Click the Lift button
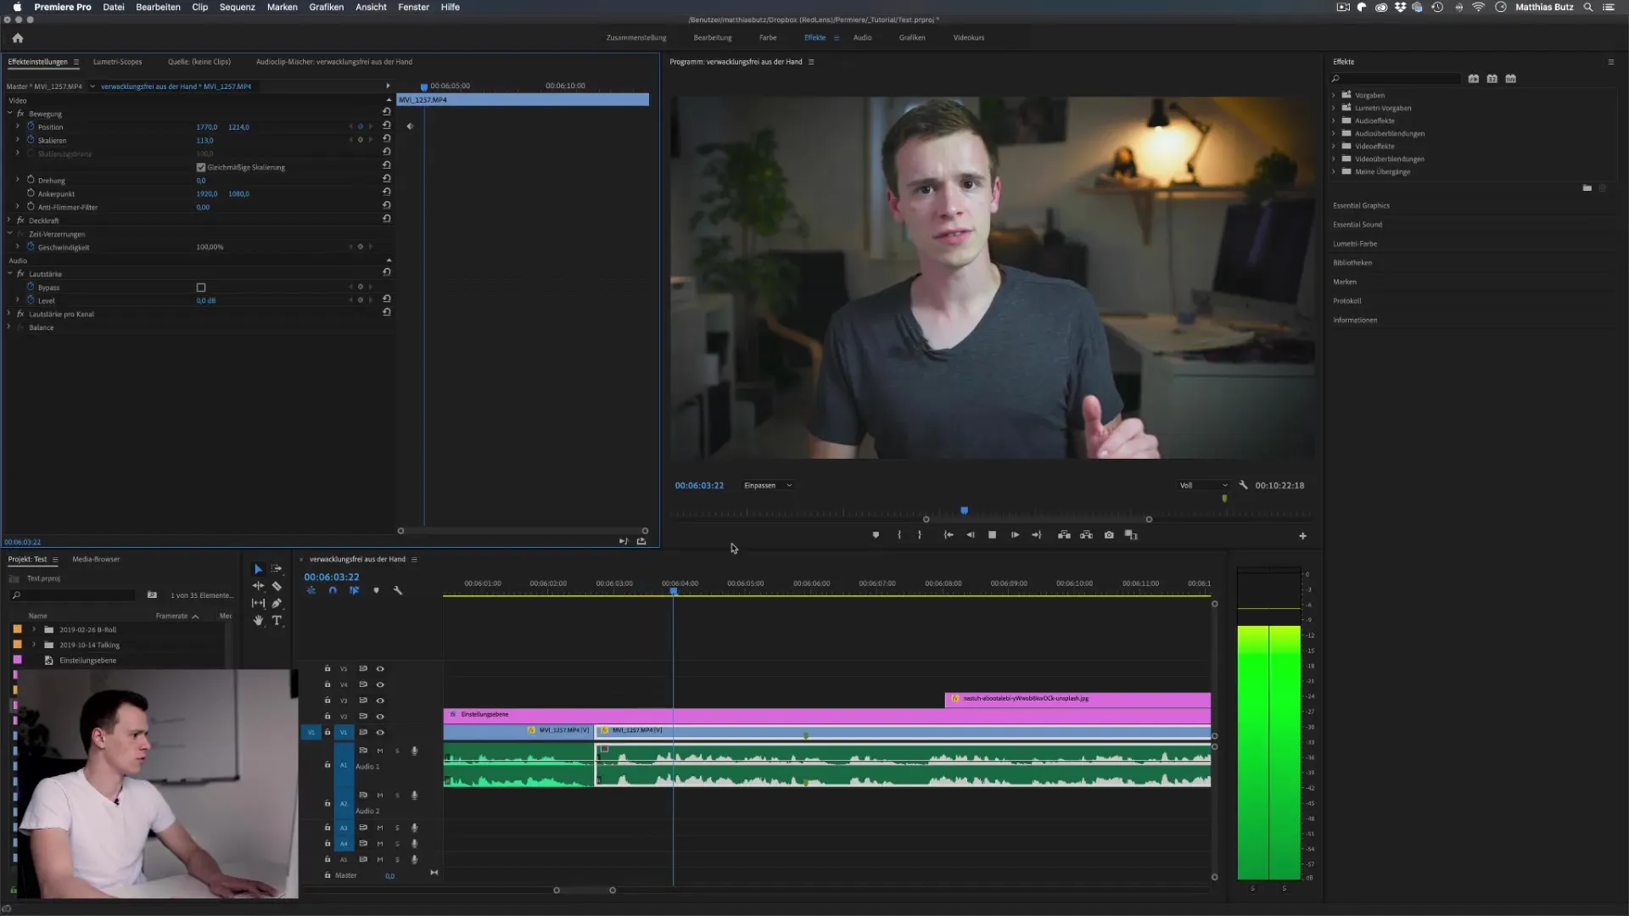 (1064, 535)
